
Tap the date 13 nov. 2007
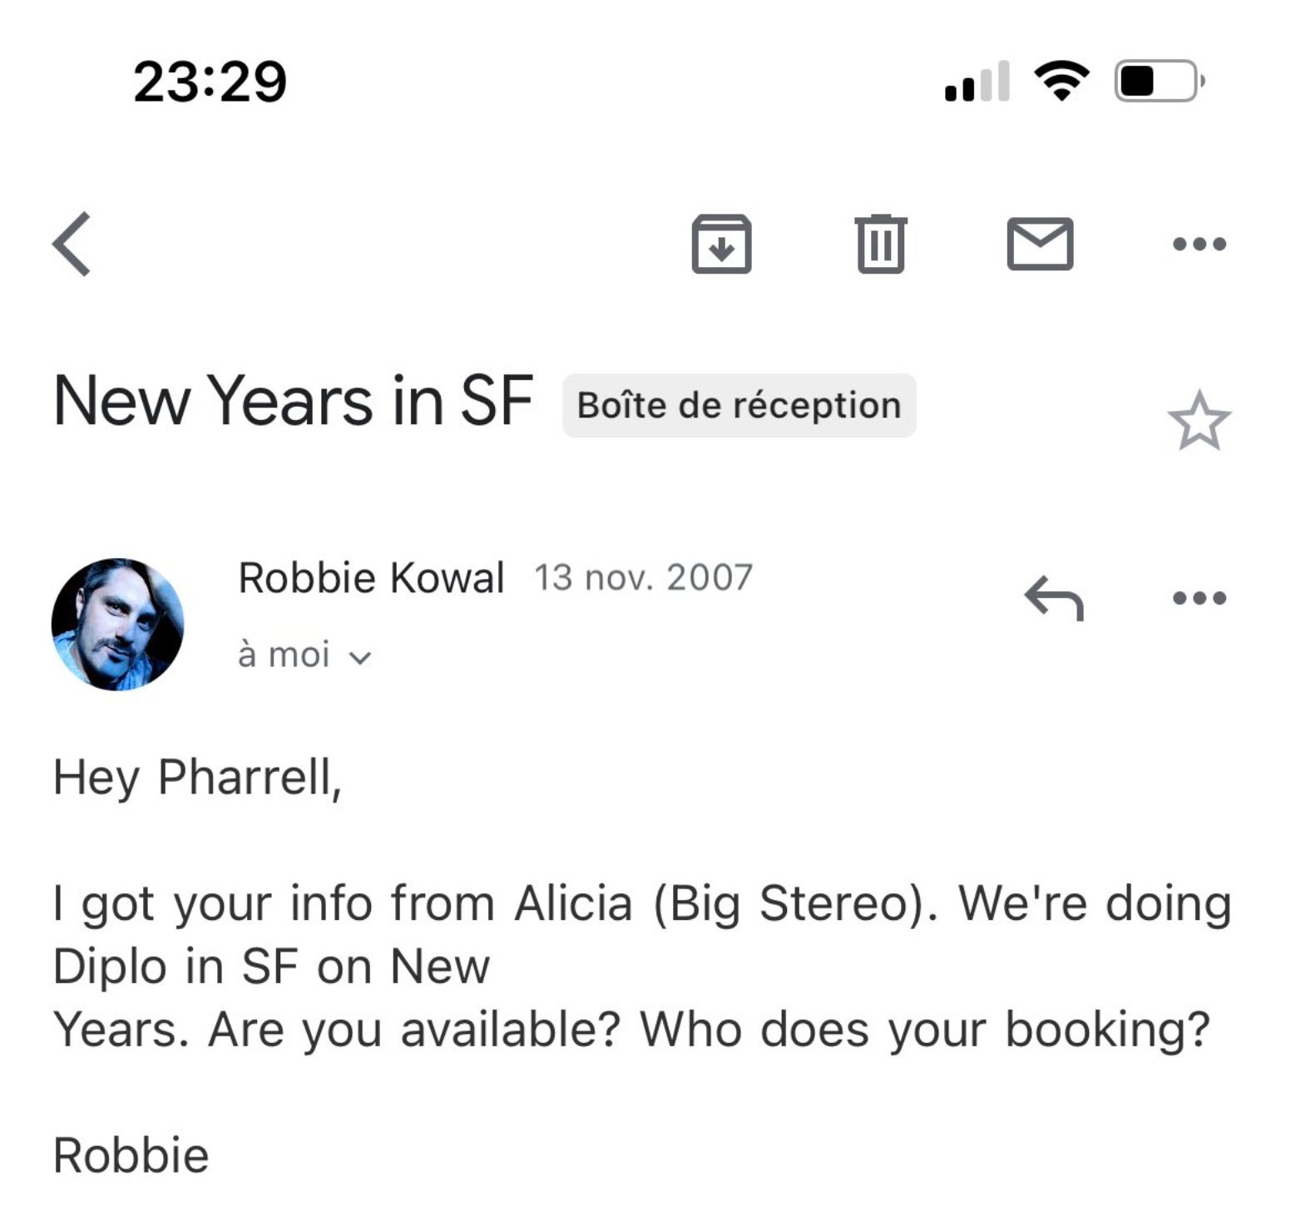[643, 577]
